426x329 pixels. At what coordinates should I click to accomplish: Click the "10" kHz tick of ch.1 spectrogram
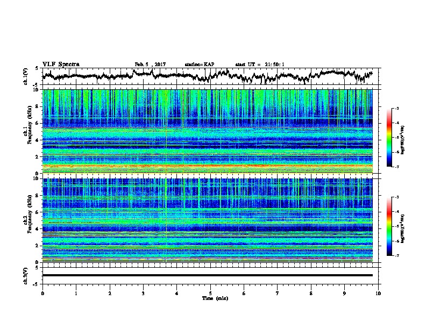click(36, 90)
